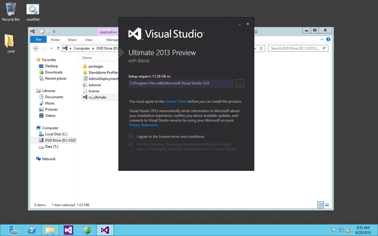This screenshot has width=378, height=236.
Task: Switch to the View ribbon tab
Action: (x=88, y=40)
